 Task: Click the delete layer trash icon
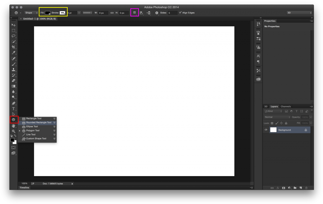point(306,188)
